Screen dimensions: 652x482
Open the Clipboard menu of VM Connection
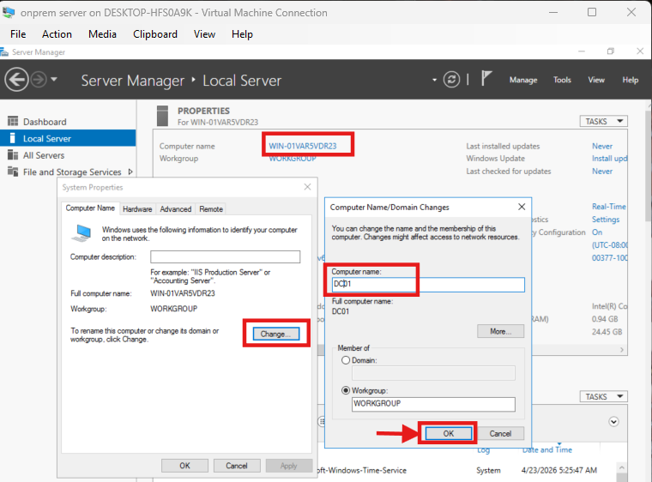point(155,34)
